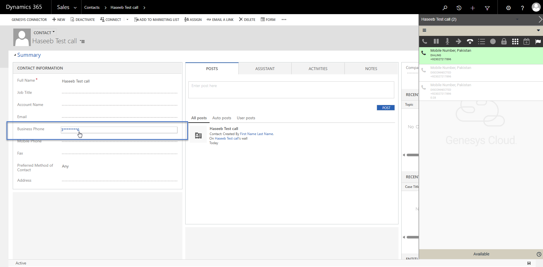Open the recent items history icon
This screenshot has height=267, width=543.
459,8
